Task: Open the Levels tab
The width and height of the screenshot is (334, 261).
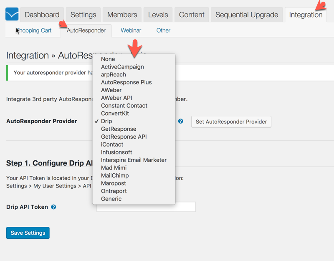Action: 158,15
